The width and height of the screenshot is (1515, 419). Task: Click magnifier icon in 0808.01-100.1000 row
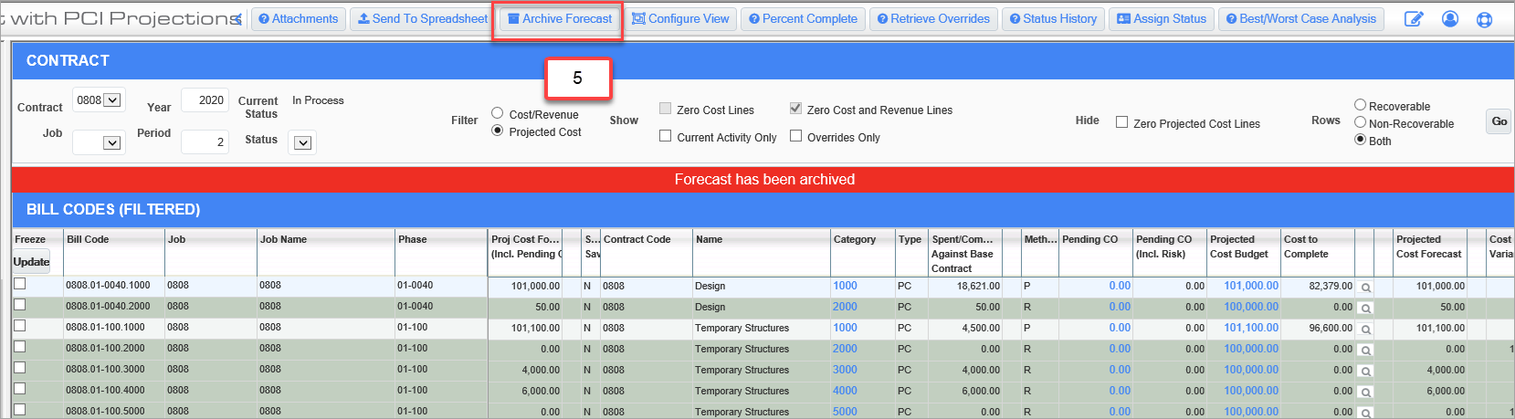tap(1365, 330)
